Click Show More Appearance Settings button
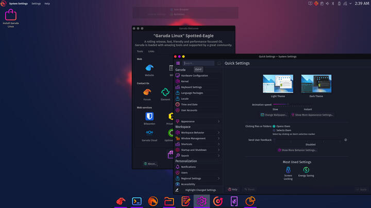 click(x=313, y=115)
